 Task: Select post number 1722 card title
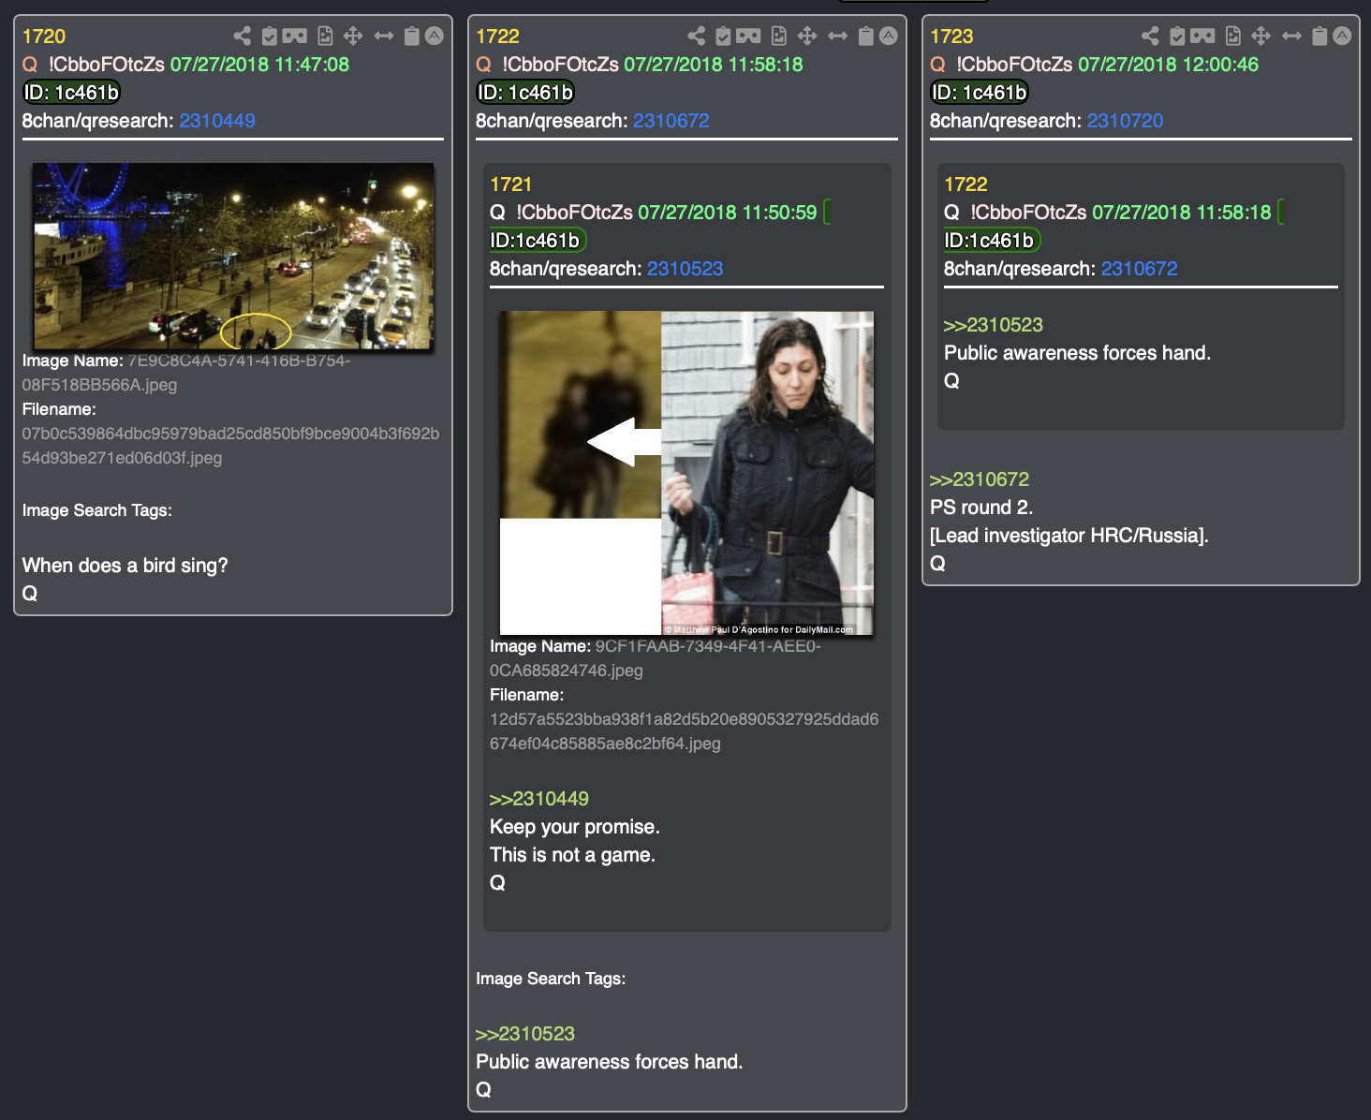coord(497,37)
